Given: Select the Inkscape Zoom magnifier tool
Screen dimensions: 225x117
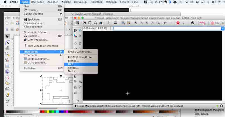Looking at the screenshot, I should 7,54.
